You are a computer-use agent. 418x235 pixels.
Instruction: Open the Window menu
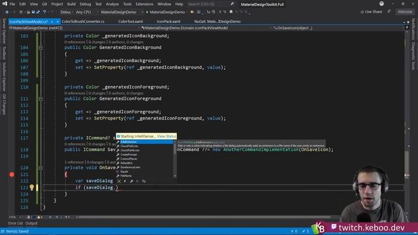(164, 4)
